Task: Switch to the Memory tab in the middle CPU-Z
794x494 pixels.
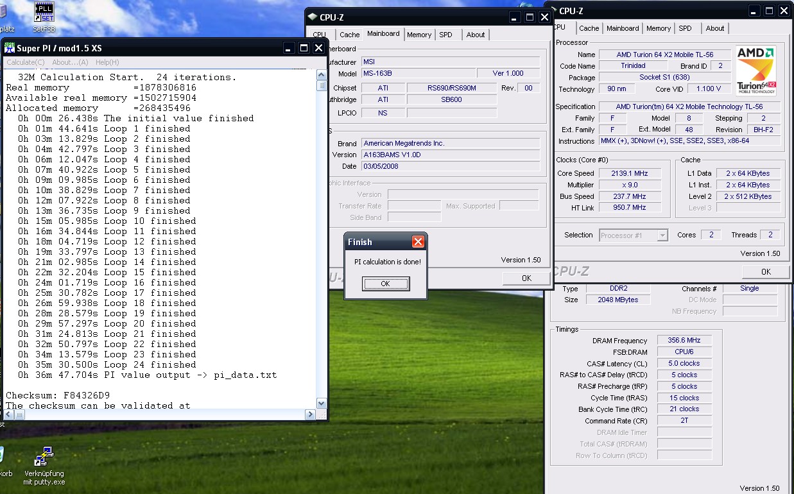Action: pos(419,35)
